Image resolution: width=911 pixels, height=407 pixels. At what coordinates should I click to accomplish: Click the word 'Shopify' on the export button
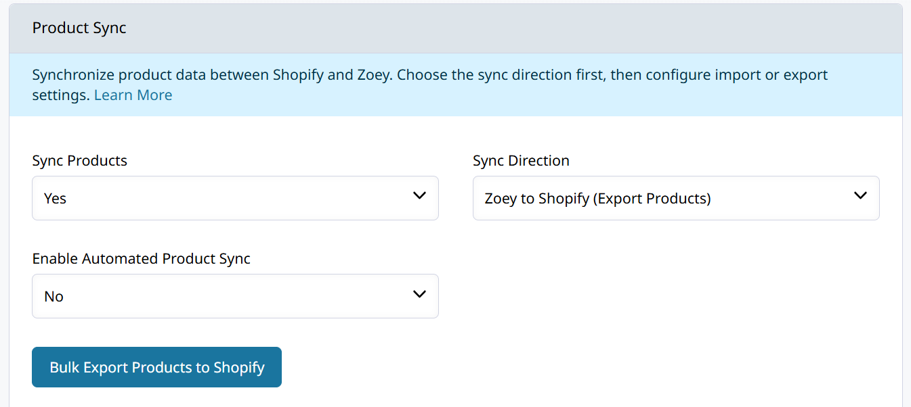coord(239,368)
